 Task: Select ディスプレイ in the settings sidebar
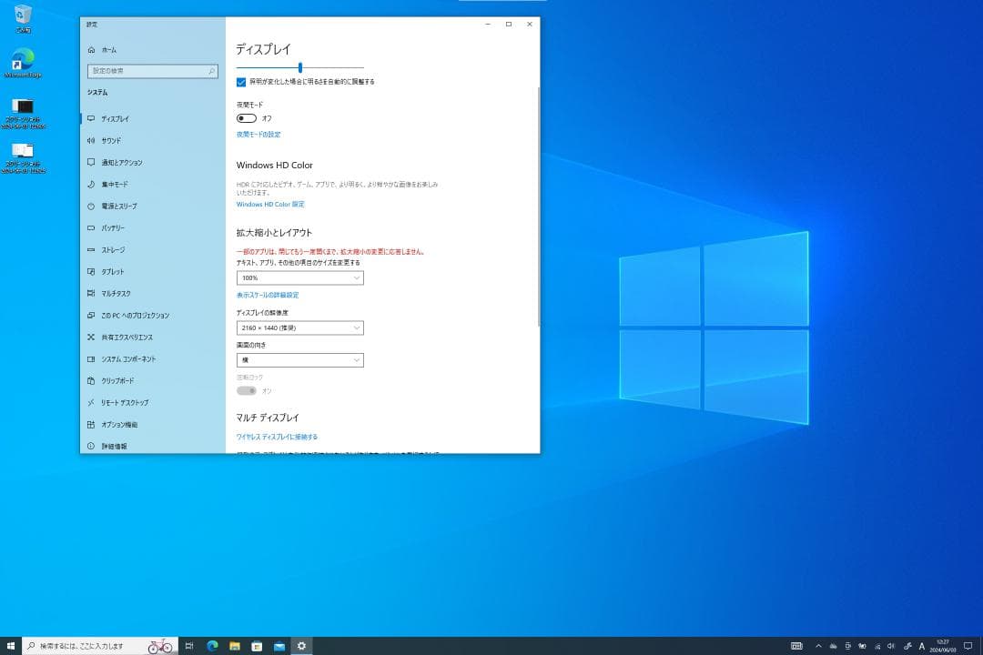(153, 118)
